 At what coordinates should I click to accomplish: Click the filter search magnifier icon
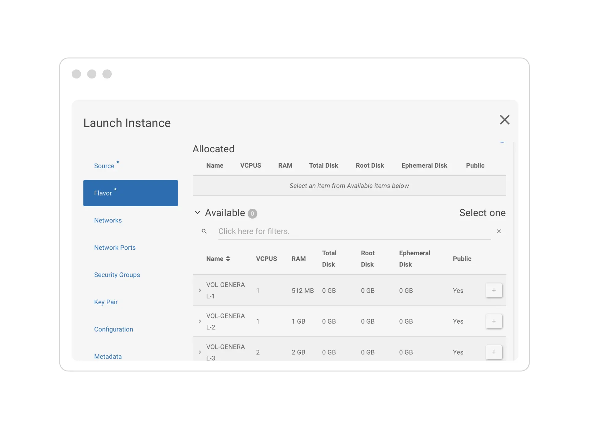pos(204,231)
